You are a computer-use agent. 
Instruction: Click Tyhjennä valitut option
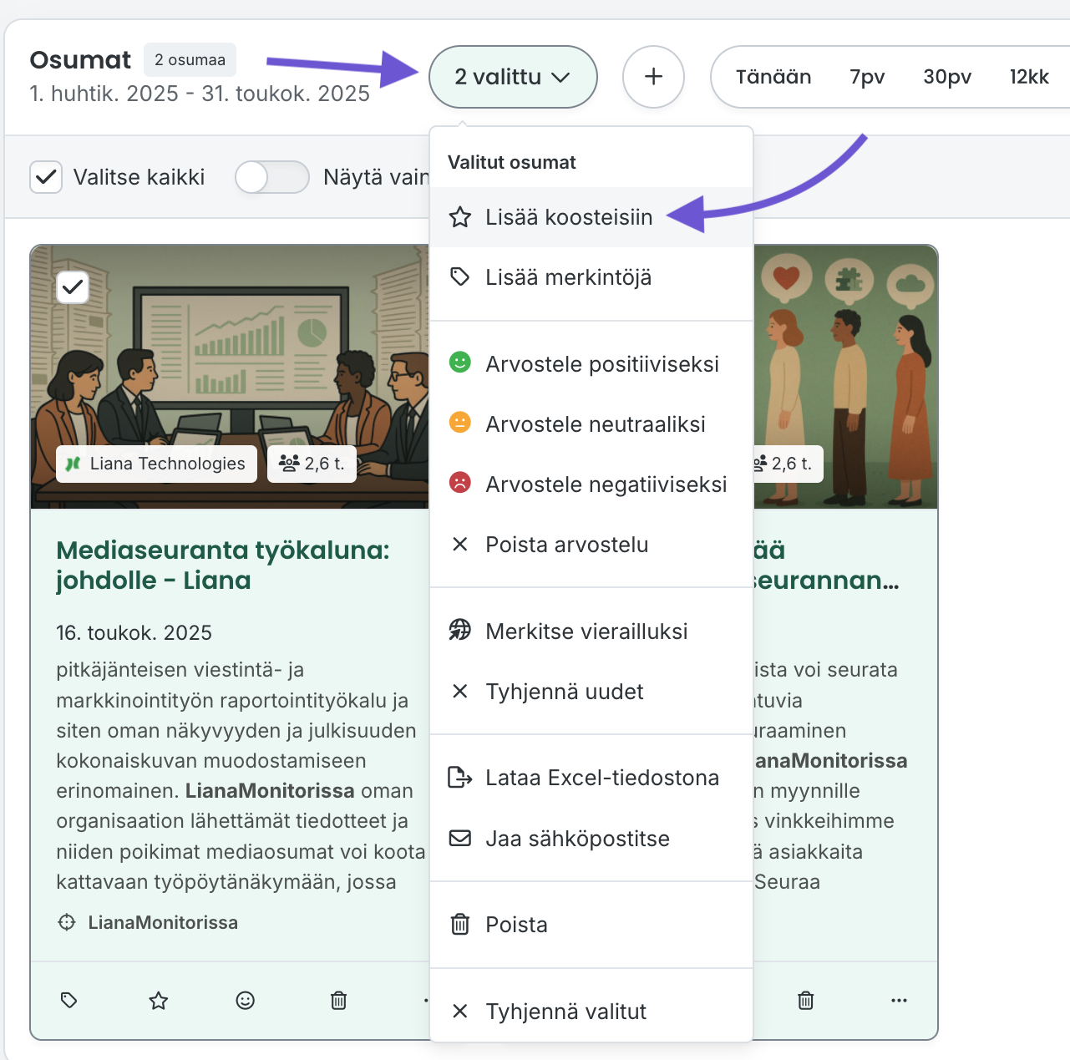coord(591,1012)
